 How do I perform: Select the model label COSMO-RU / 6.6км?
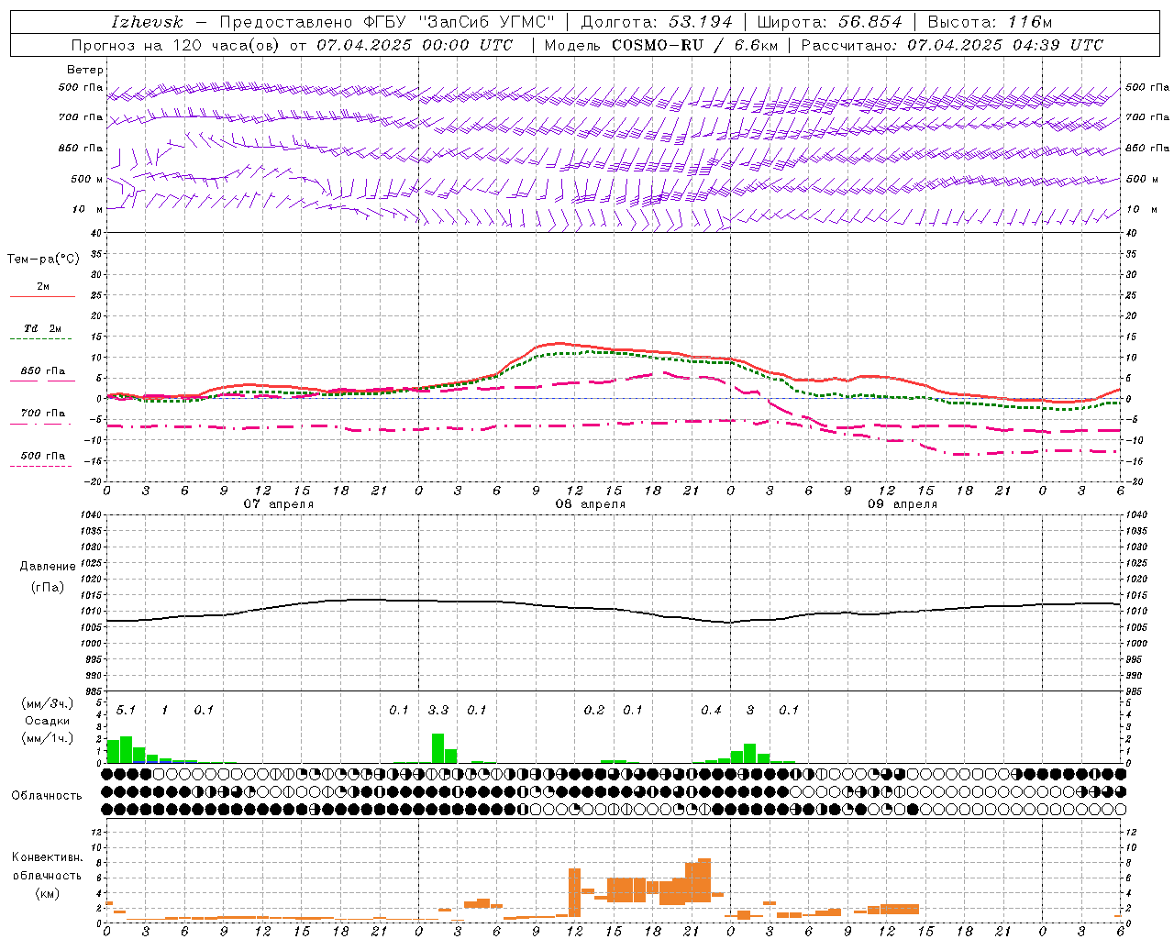694,45
